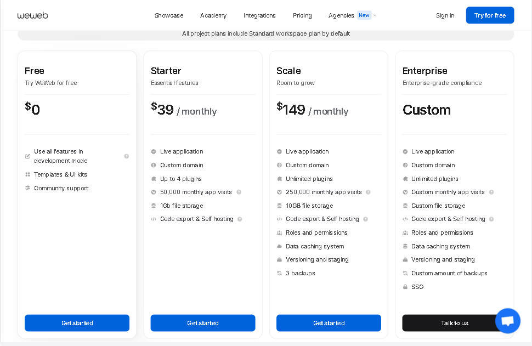The height and width of the screenshot is (346, 532).
Task: Click the Sign in link
Action: [445, 15]
